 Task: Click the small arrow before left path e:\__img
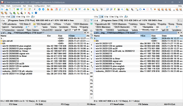1,33
